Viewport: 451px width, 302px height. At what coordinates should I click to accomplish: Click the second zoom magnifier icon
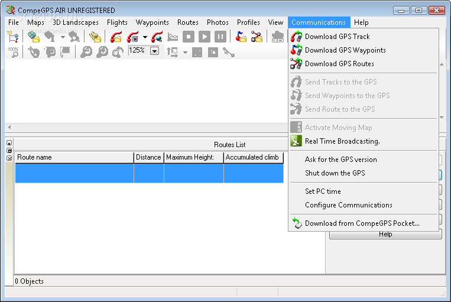tap(102, 52)
